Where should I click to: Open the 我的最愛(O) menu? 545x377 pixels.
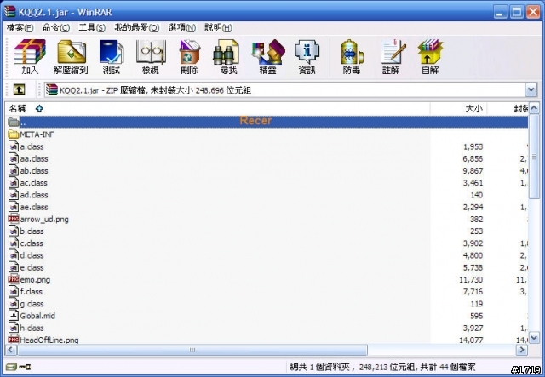(x=137, y=28)
